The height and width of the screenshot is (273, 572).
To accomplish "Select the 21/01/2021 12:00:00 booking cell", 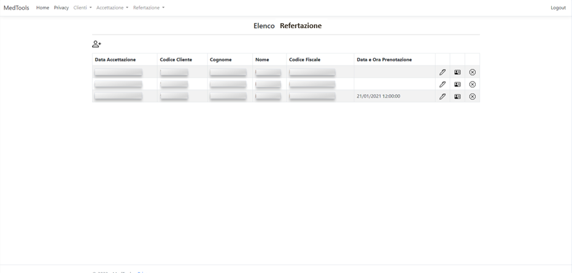I will [x=395, y=97].
